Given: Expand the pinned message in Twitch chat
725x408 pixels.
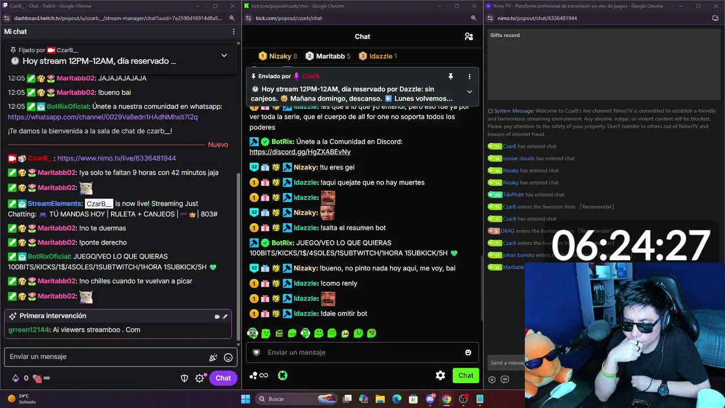Looking at the screenshot, I should (224, 56).
